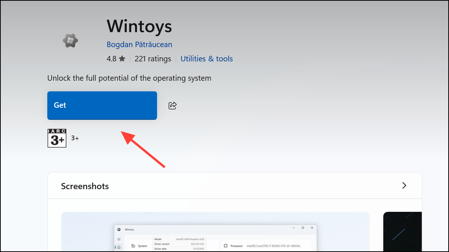Click the 4.8 rating value
Viewport: 449px width, 252px height.
pos(111,58)
